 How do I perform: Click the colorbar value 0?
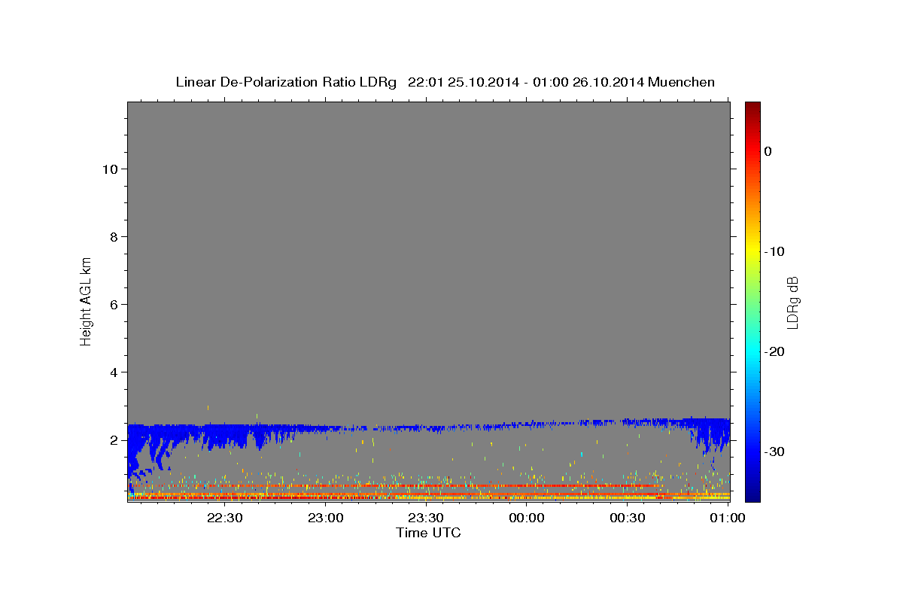[x=768, y=151]
